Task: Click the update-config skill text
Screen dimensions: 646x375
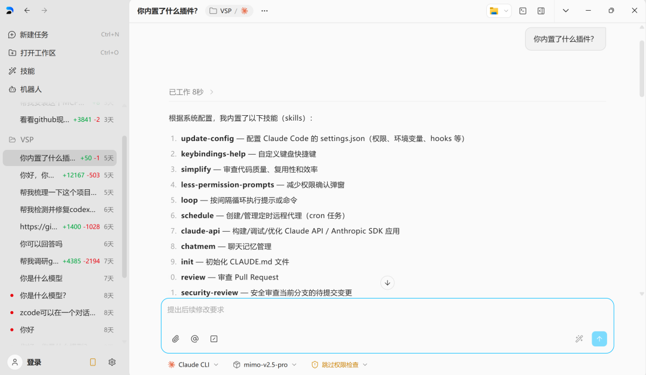Action: pyautogui.click(x=207, y=139)
